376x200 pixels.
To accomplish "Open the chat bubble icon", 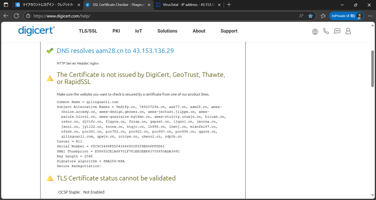I will click(337, 31).
